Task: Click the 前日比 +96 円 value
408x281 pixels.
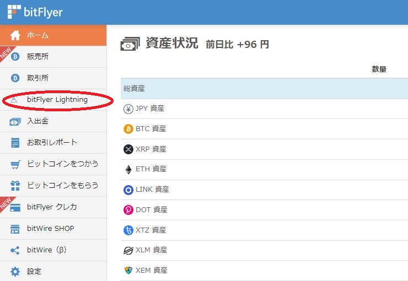Action: tap(237, 45)
